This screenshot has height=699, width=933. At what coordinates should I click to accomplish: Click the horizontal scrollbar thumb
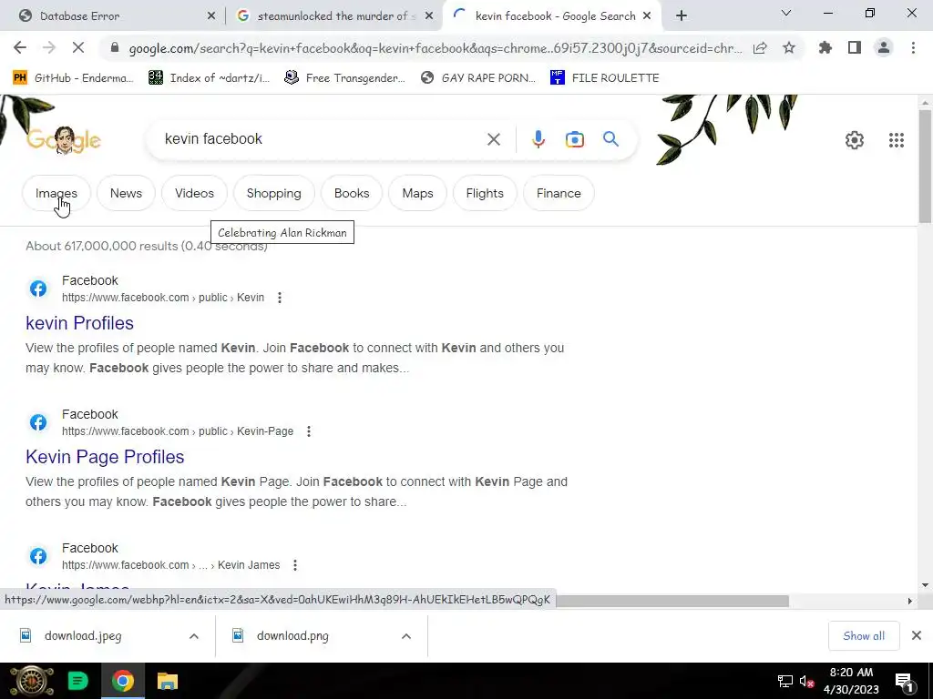coord(672,602)
